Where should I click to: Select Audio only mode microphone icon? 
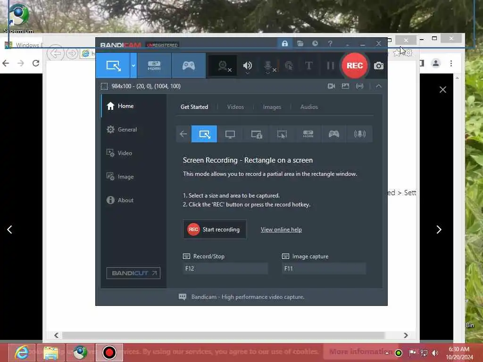pos(359,134)
